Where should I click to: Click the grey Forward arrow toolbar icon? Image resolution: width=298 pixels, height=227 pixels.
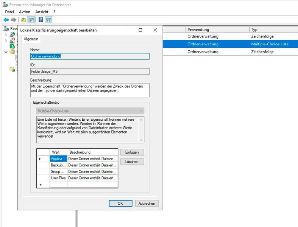click(13, 20)
